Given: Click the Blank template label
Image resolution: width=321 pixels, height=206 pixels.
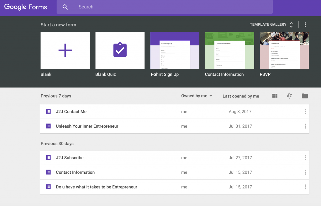Looking at the screenshot, I should [46, 74].
